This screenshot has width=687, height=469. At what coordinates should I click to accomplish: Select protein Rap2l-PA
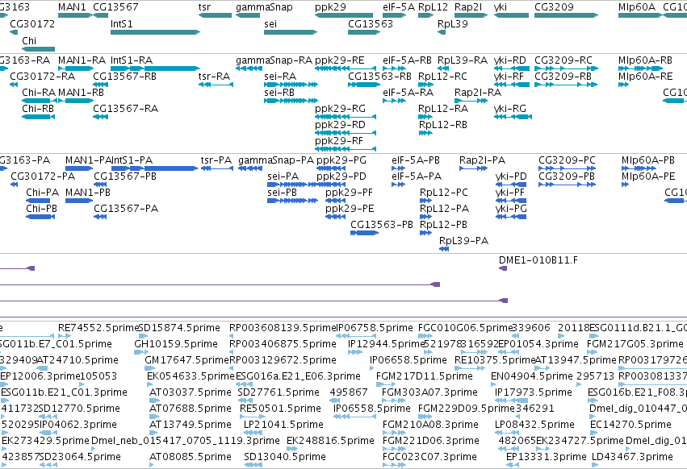pyautogui.click(x=474, y=168)
